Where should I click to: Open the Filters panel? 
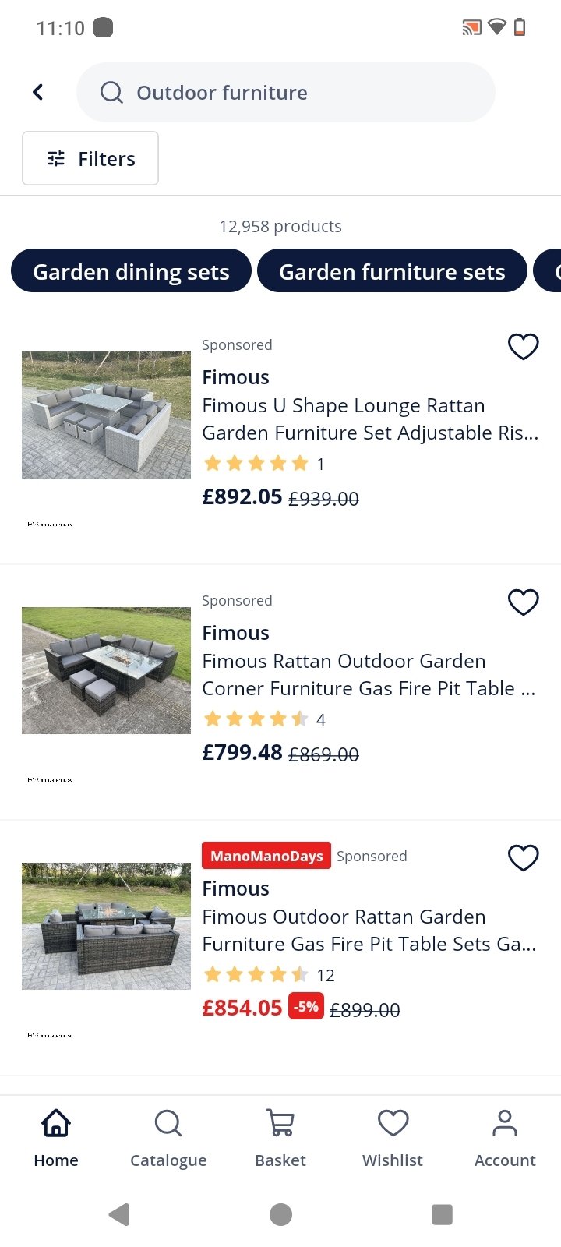pos(90,158)
